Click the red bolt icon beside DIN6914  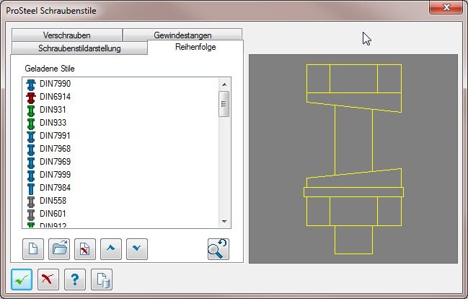click(31, 97)
